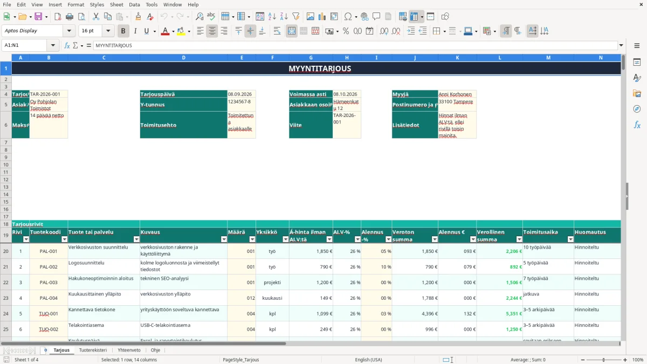Apply the red font color swatch
The width and height of the screenshot is (647, 364).
(x=165, y=31)
